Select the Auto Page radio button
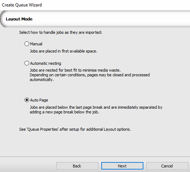The width and height of the screenshot is (190, 172). point(27,100)
